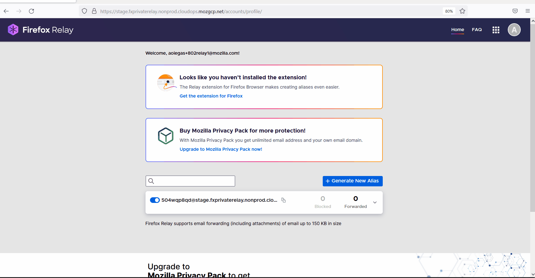Open the apps grid menu
The image size is (535, 278).
495,30
